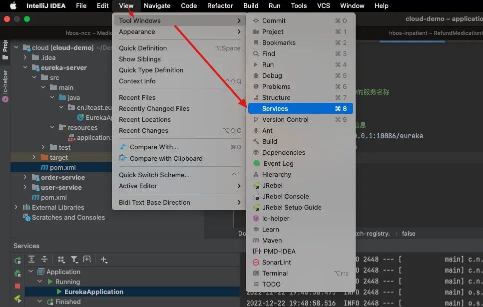Choose PMD-IDEA tool window
Screen dimensions: 483x307
[x=300, y=251]
